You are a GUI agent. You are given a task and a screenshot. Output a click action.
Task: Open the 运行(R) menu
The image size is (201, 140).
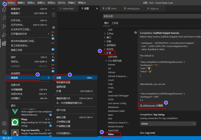tap(62, 3)
